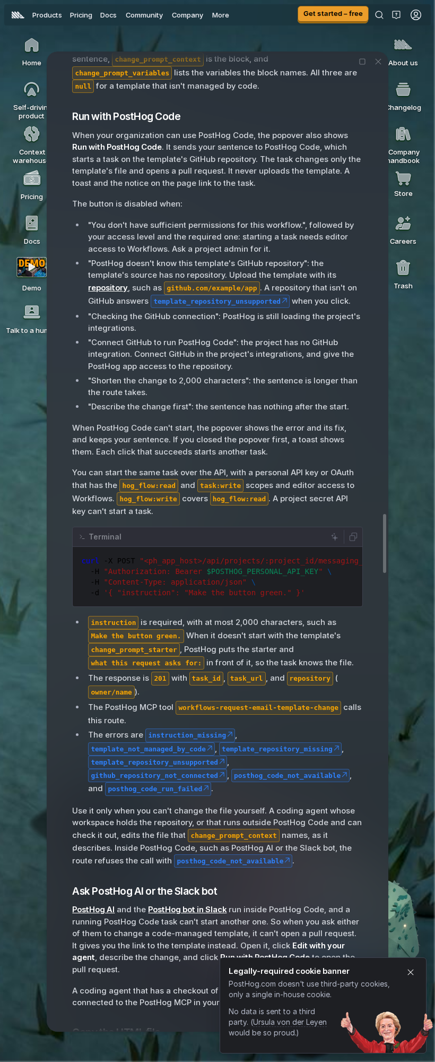Open template_not_managed_by_code error link
The height and width of the screenshot is (1062, 435).
[152, 749]
